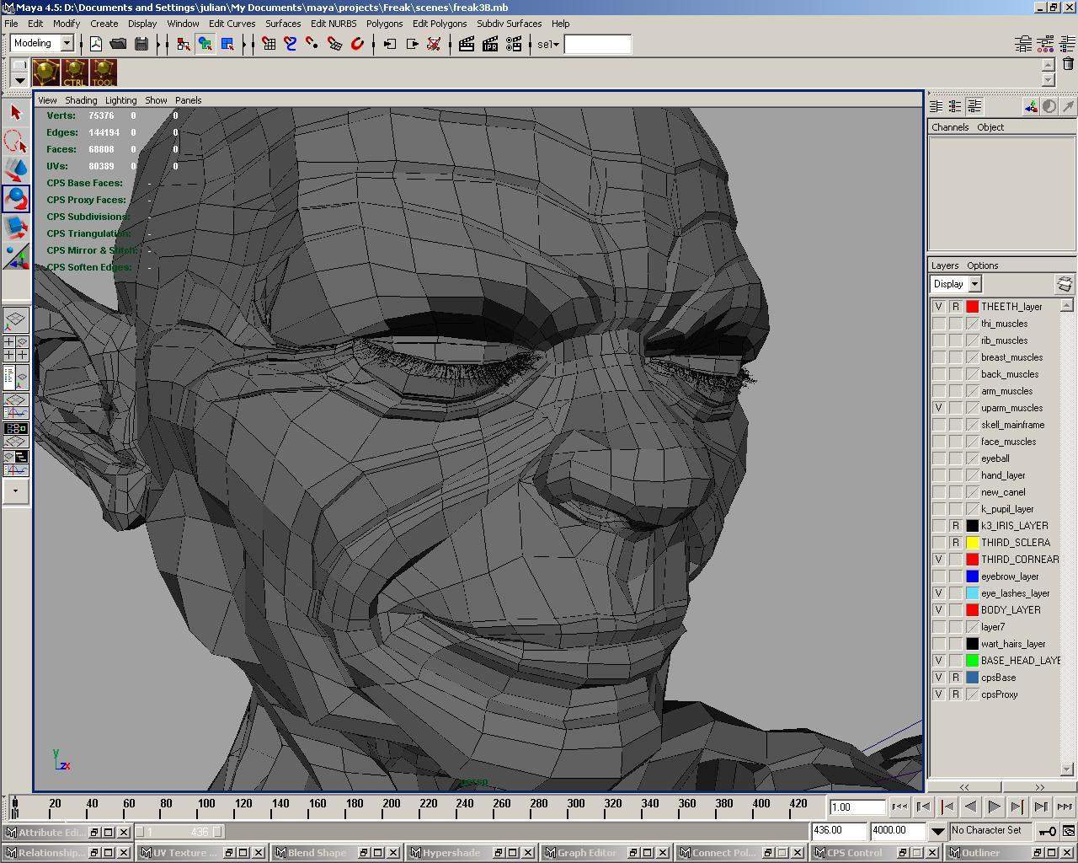Select the Rotate tool in the toolbox
1078x863 pixels.
(x=16, y=199)
